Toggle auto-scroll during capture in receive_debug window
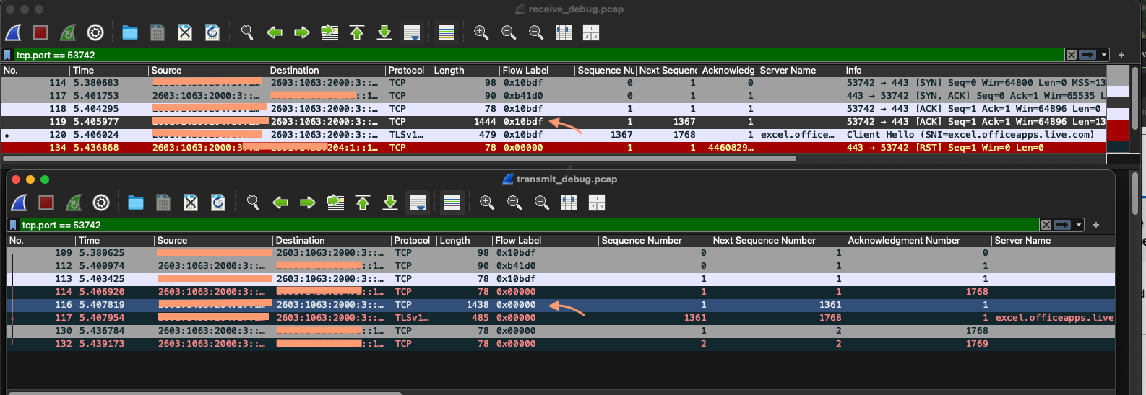1146x395 pixels. pos(412,32)
